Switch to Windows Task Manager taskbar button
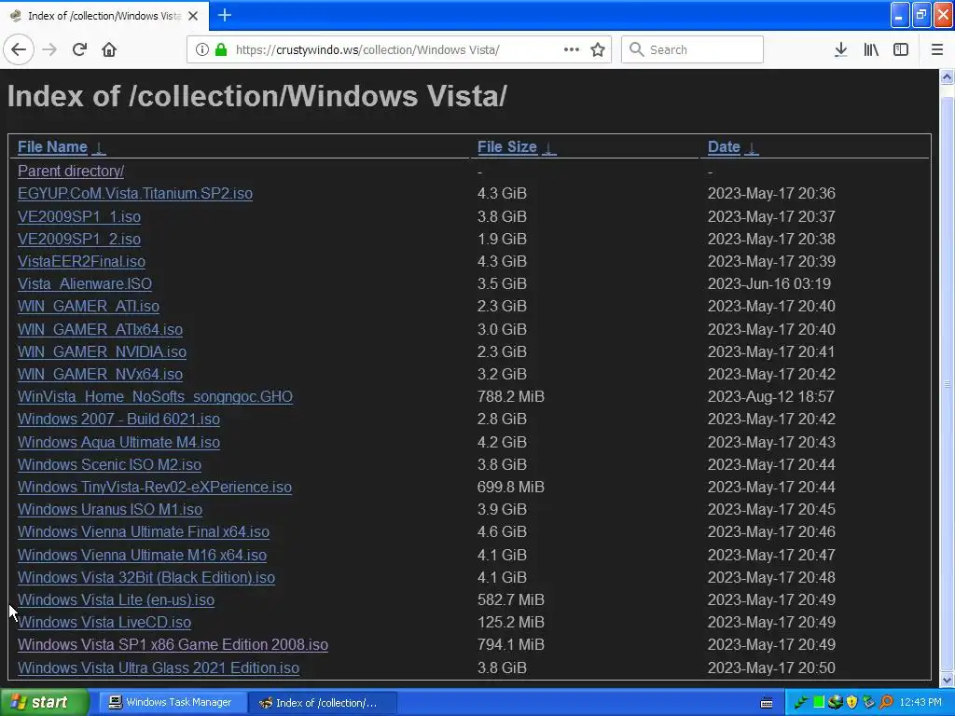This screenshot has height=716, width=955. pos(173,703)
